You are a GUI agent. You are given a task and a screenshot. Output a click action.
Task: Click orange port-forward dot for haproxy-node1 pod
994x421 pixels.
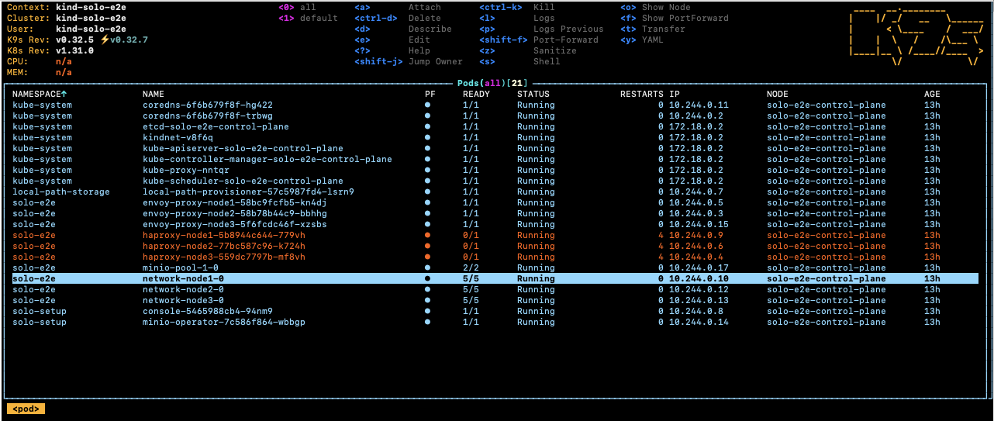pos(427,235)
